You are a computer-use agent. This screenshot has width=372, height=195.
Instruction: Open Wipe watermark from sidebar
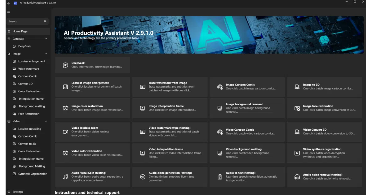(28, 69)
